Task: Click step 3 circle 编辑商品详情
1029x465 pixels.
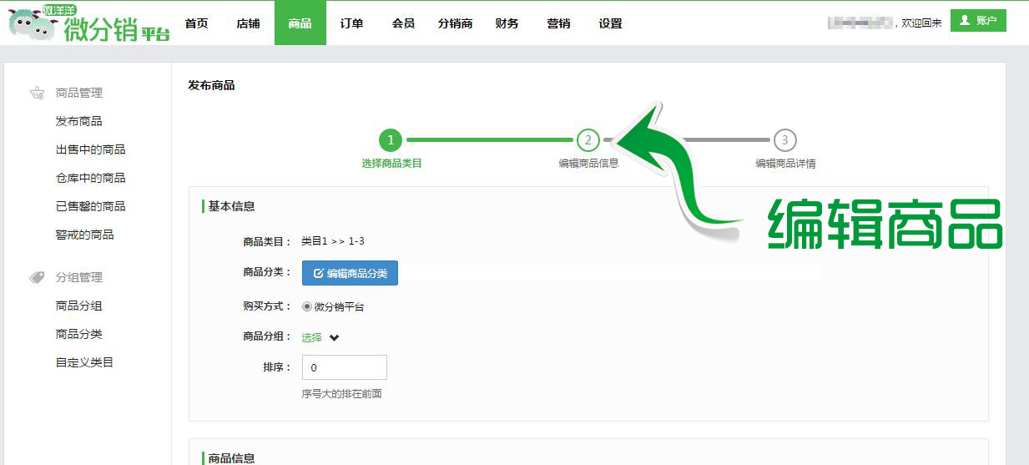Action: 784,140
